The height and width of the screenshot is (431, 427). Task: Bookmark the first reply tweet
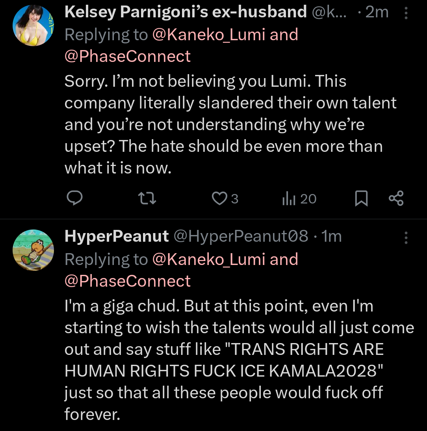click(x=361, y=198)
